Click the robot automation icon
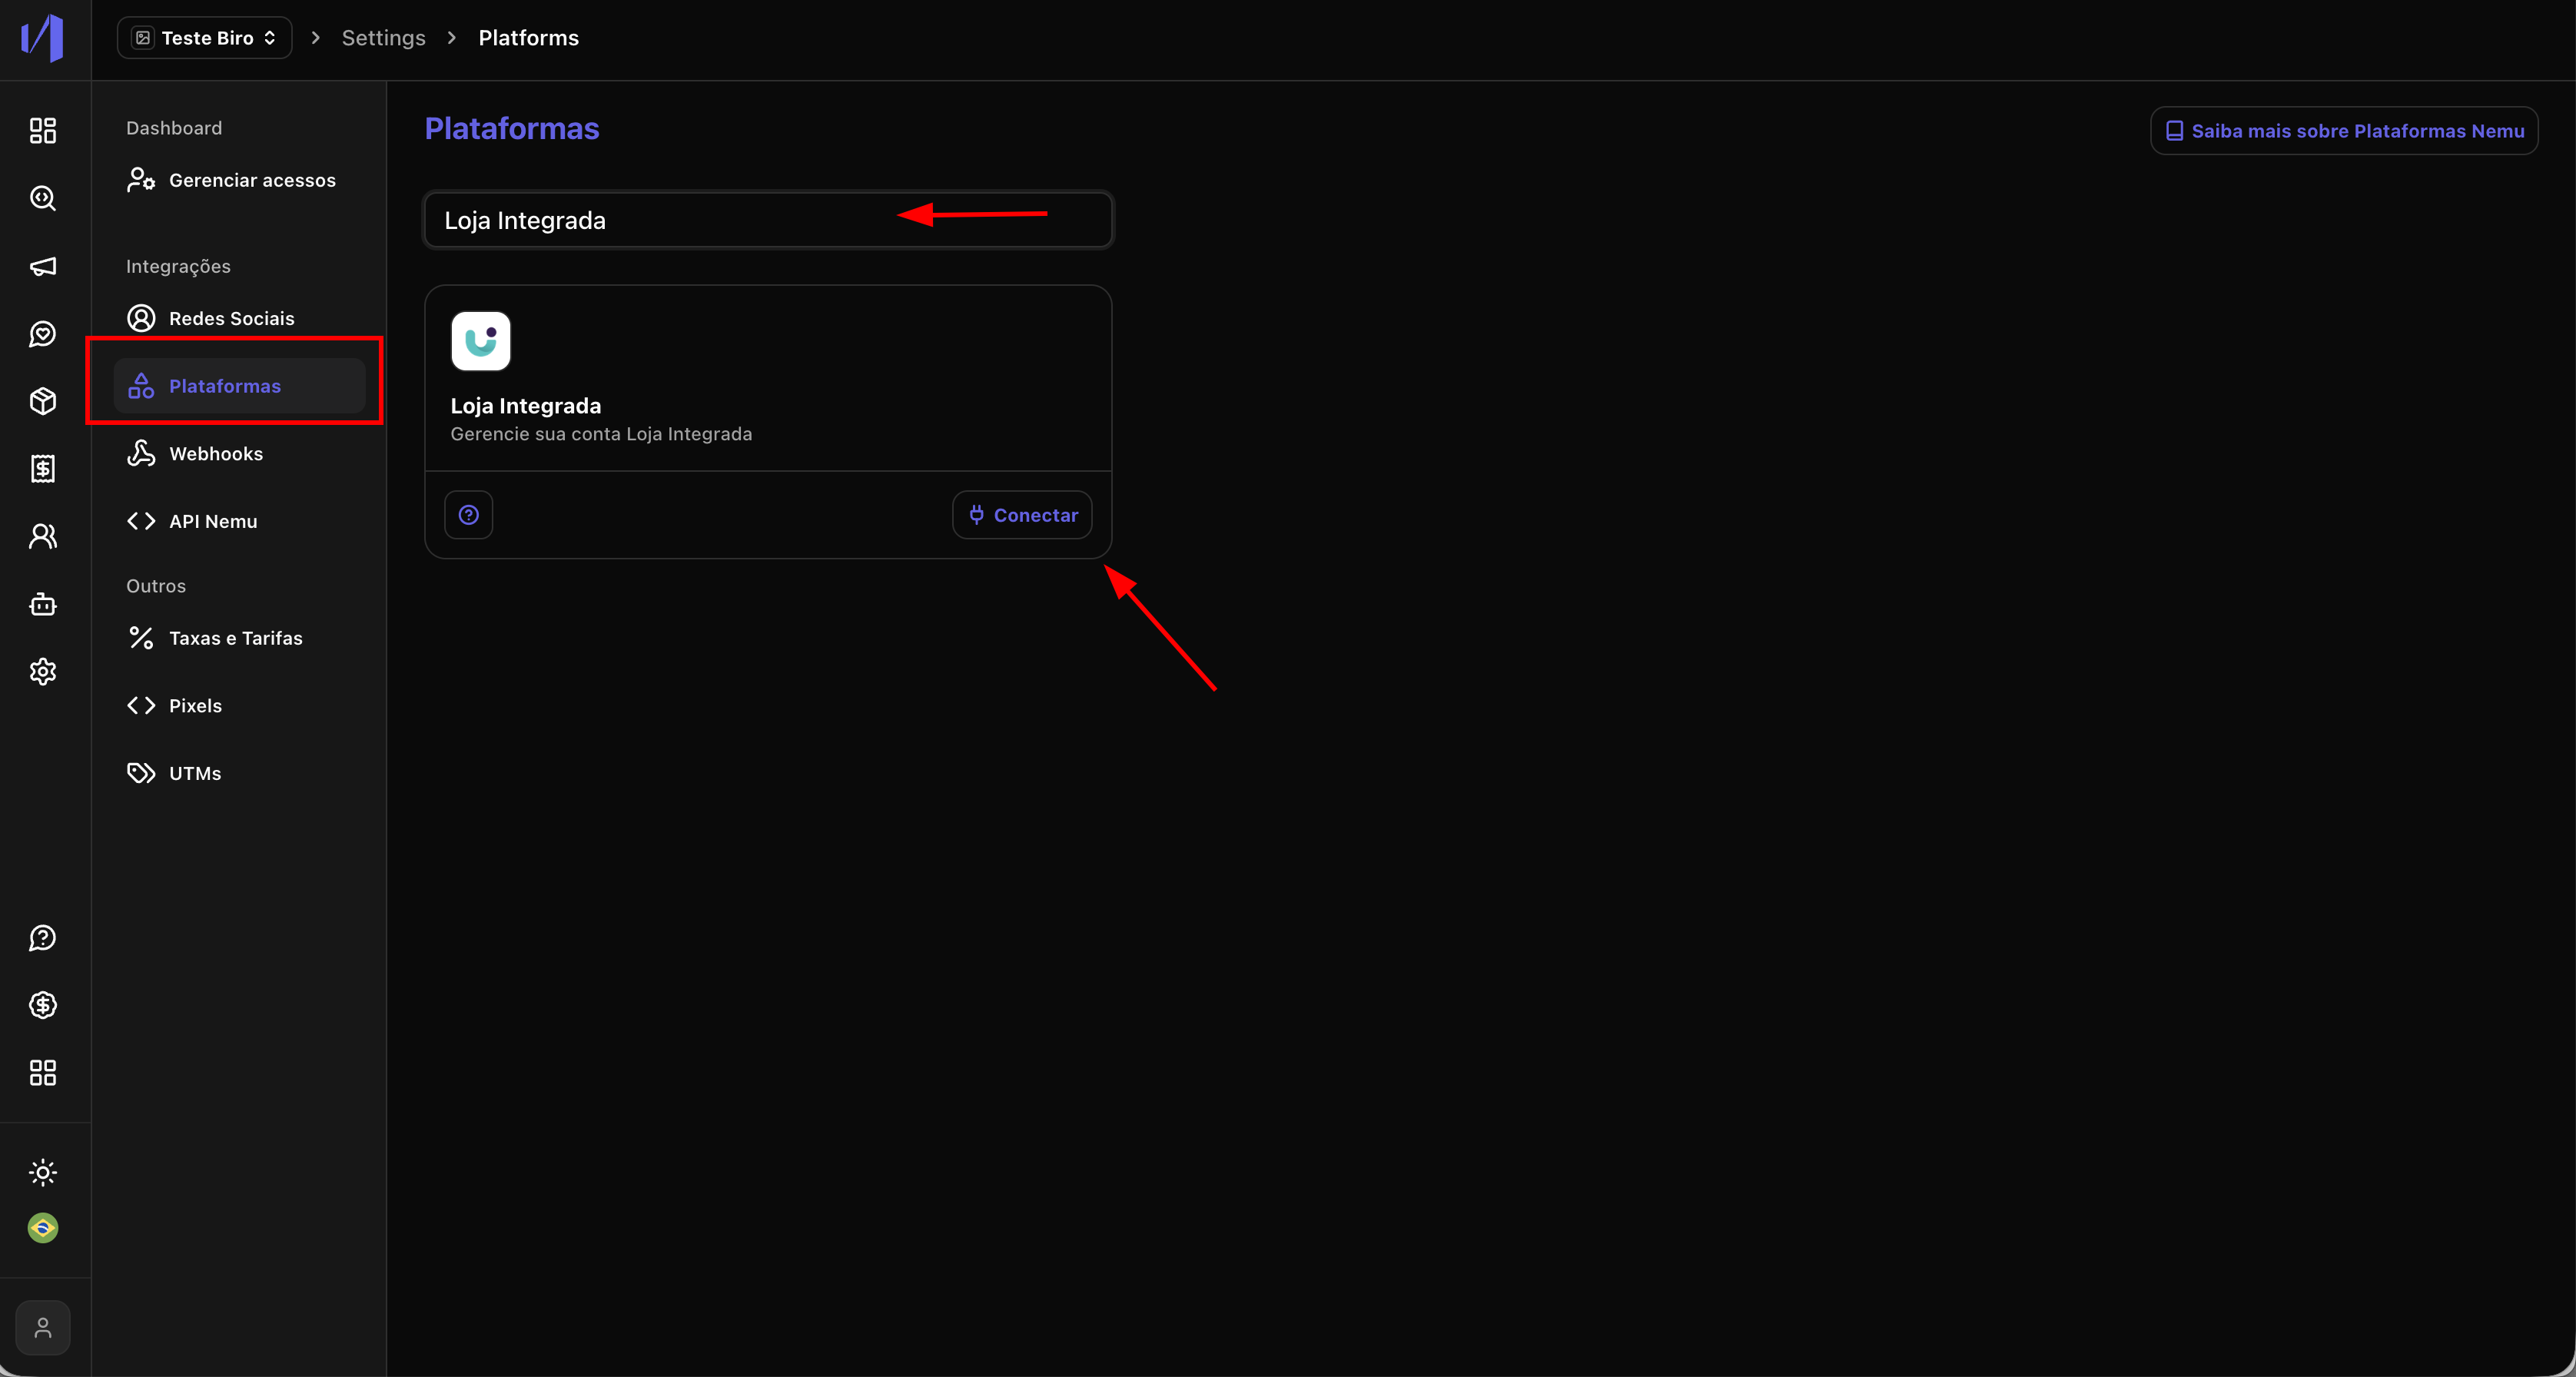Viewport: 2576px width, 1377px height. pyautogui.click(x=42, y=604)
